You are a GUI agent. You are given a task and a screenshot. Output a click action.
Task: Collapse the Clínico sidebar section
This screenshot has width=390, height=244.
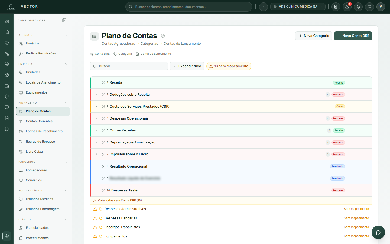click(x=66, y=220)
